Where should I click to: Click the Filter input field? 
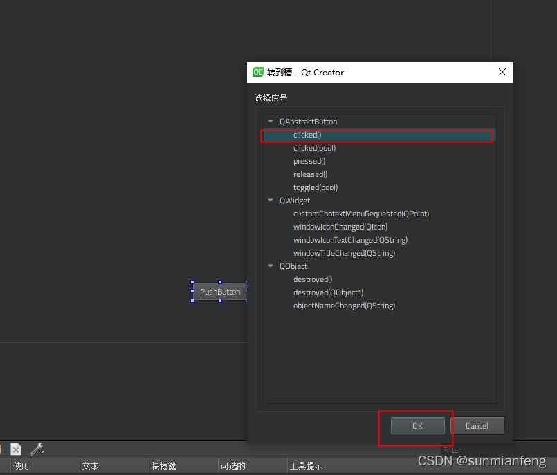tap(451, 449)
